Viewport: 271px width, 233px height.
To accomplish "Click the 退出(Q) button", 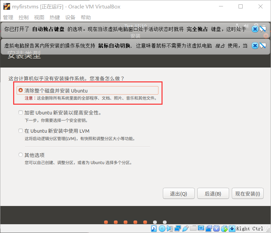I will tap(178, 193).
